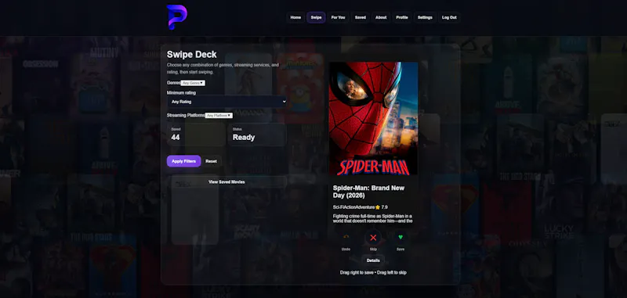Open the About page
Screen dimensions: 627x298
pos(381,17)
